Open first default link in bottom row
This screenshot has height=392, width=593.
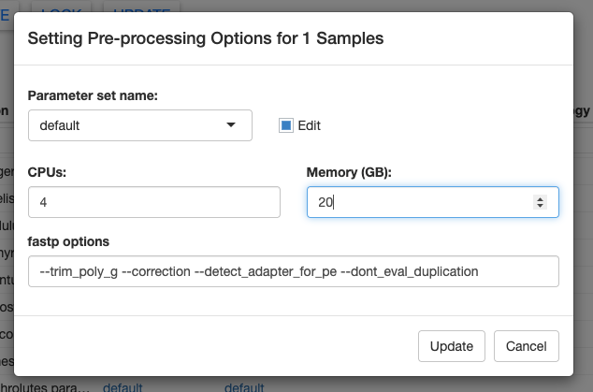[x=123, y=387]
